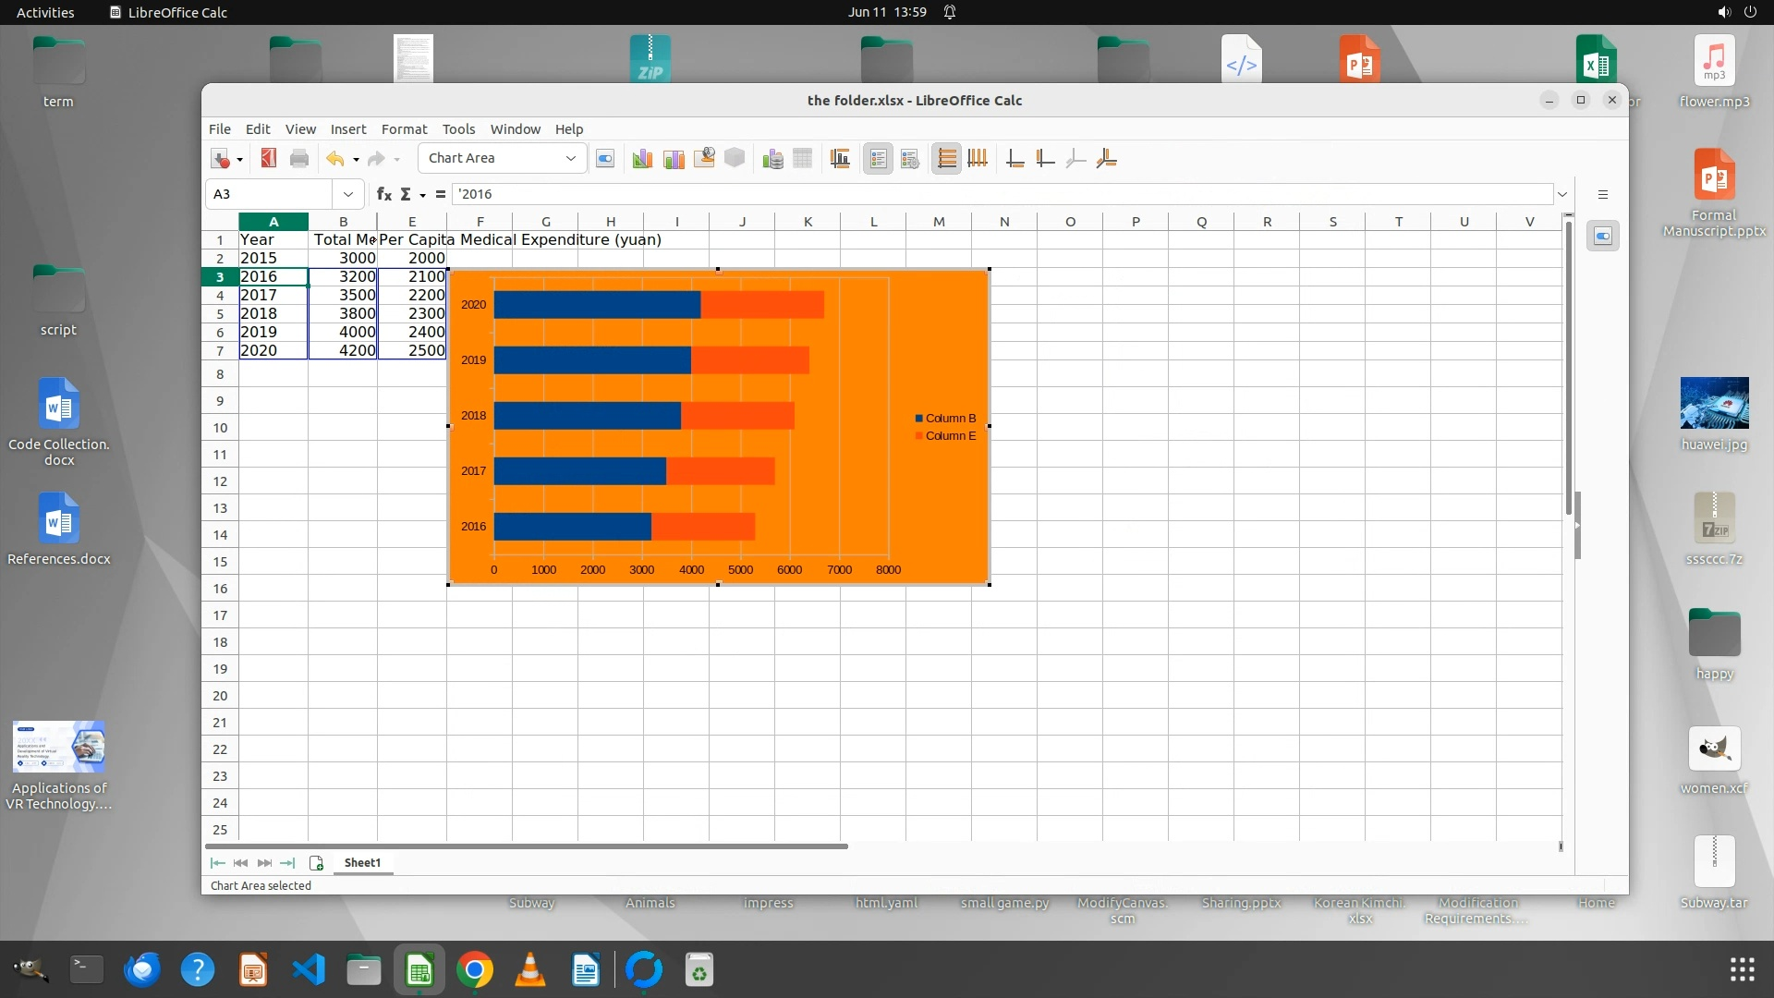
Task: Open the Titles icon in toolbar
Action: coord(840,159)
